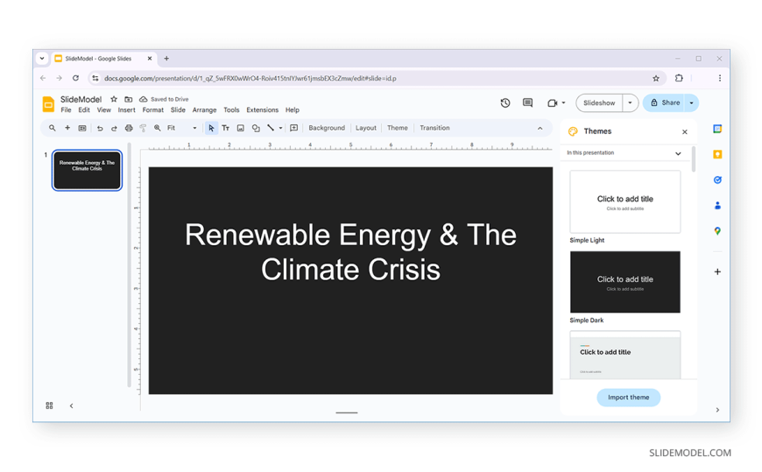Click the browser address bar URL
762x472 pixels.
250,78
